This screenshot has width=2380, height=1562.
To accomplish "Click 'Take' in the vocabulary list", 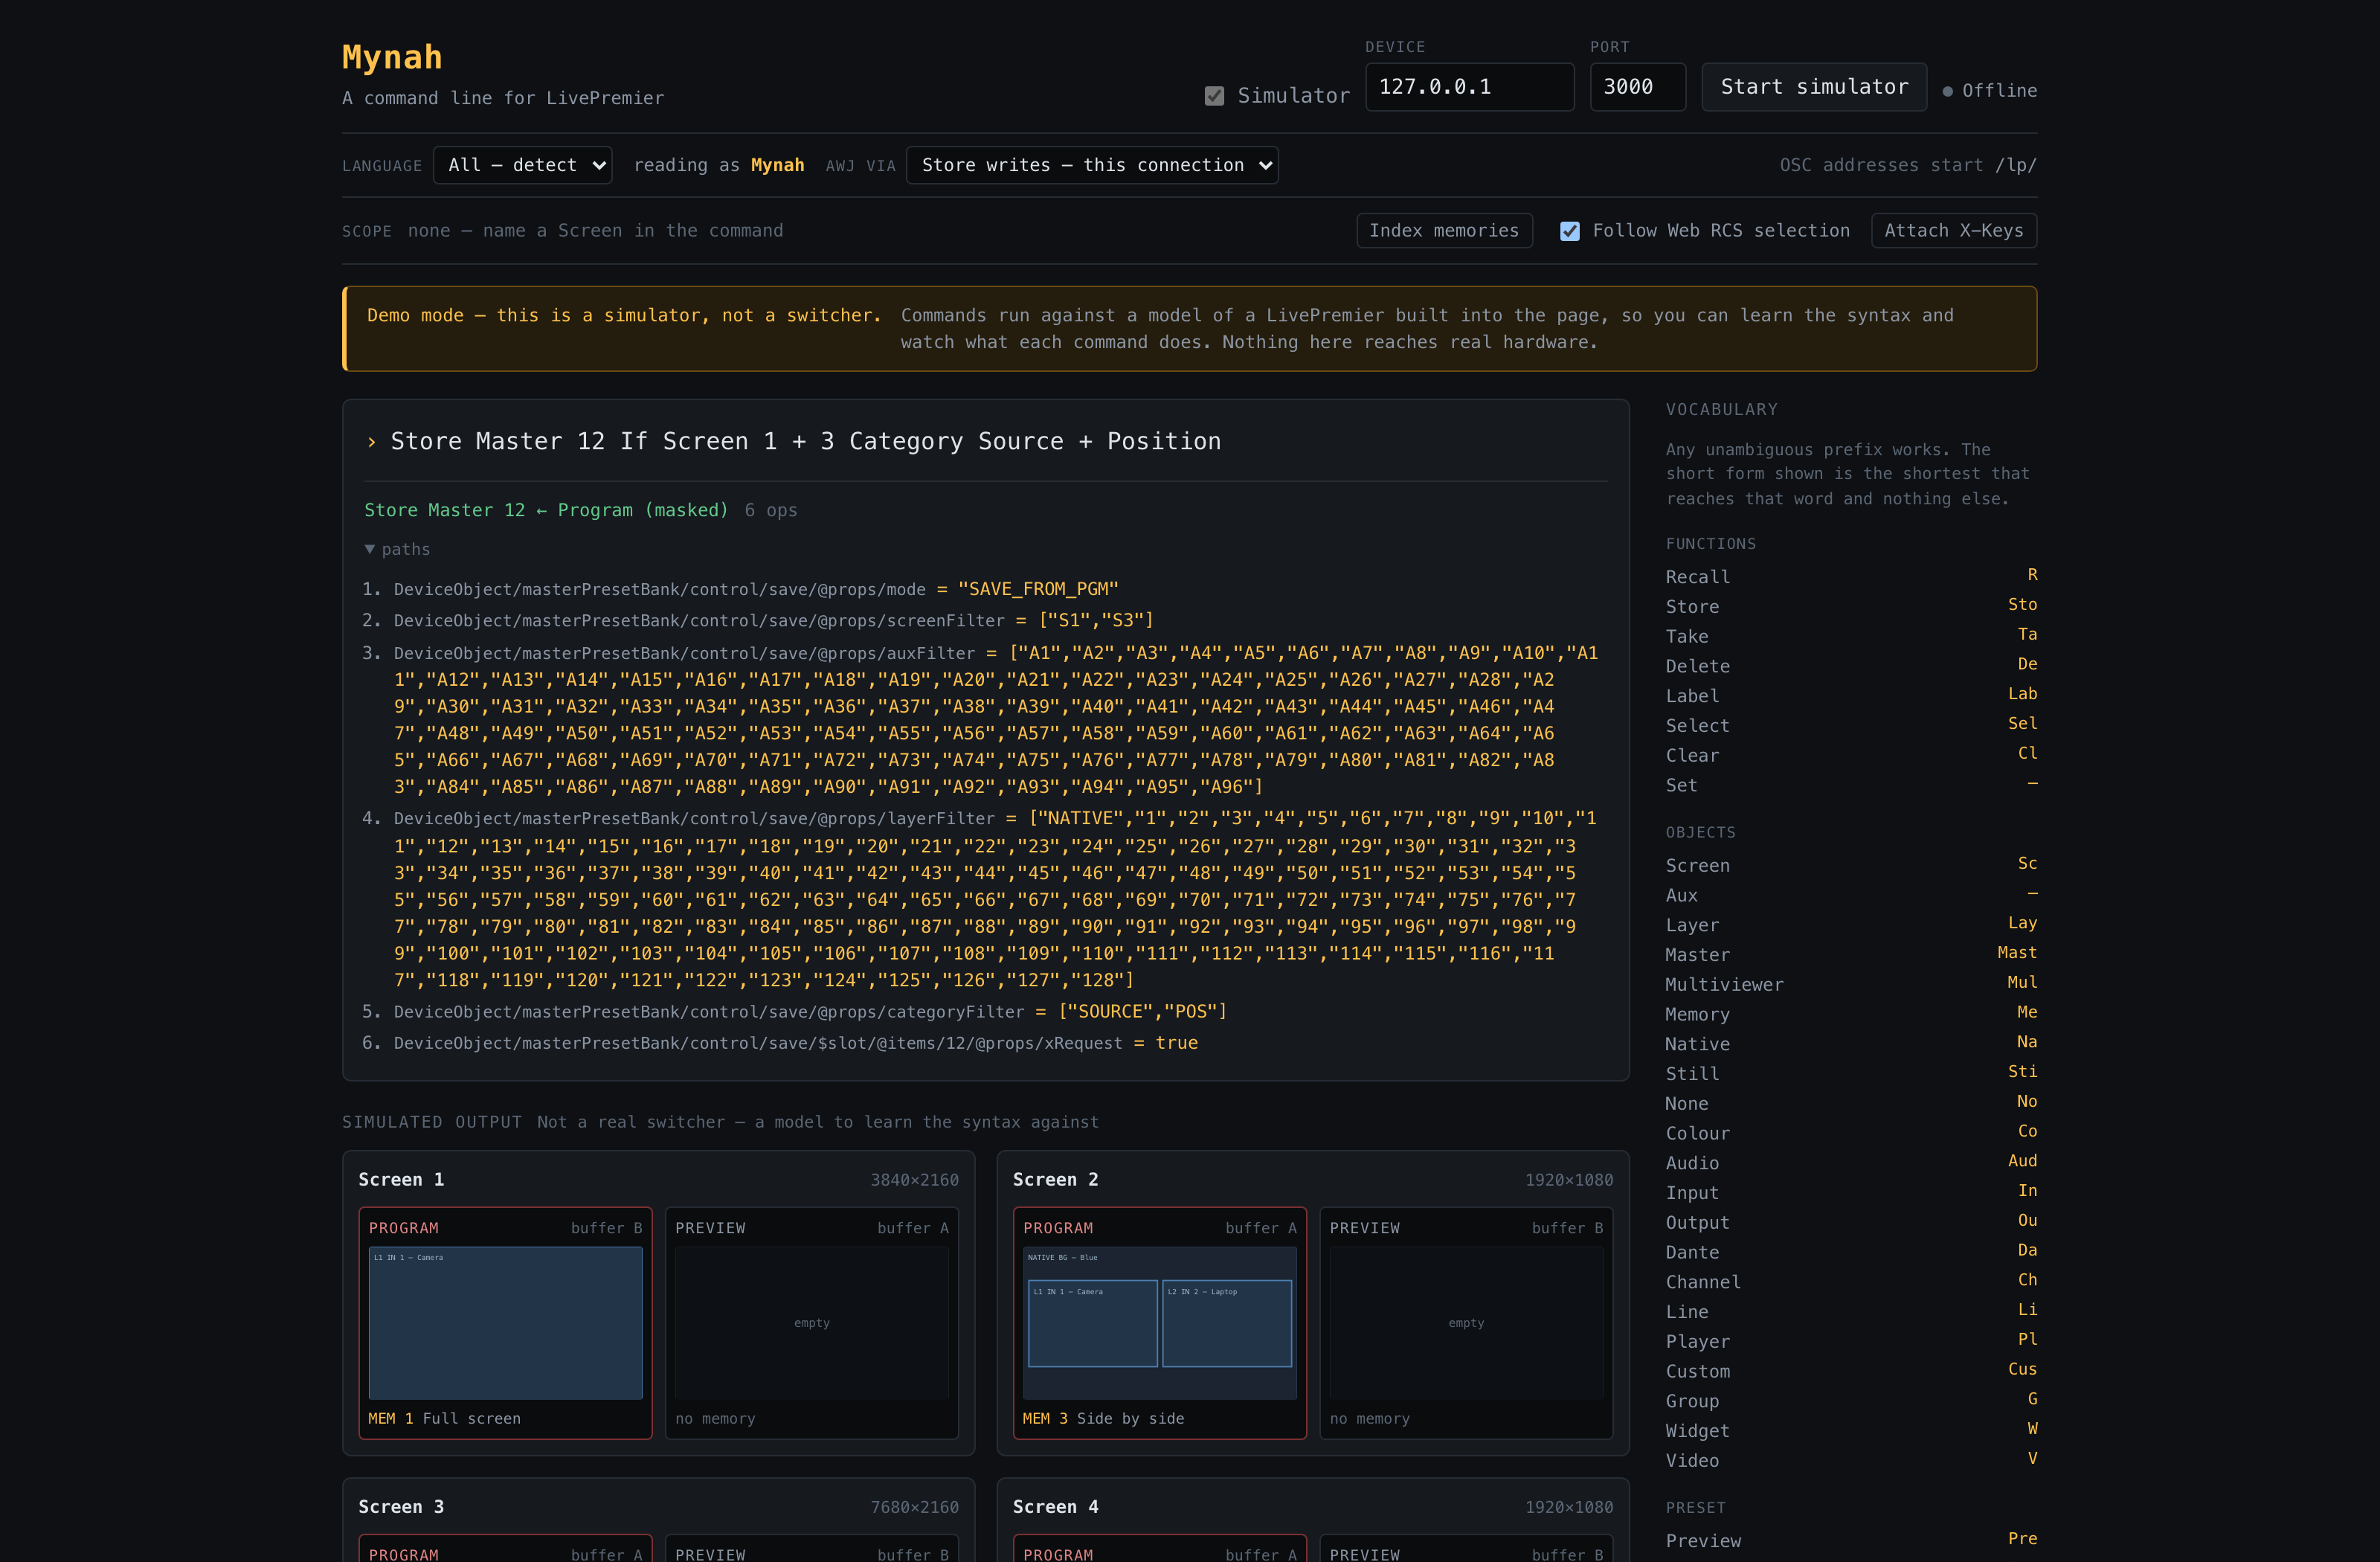I will pyautogui.click(x=1686, y=637).
